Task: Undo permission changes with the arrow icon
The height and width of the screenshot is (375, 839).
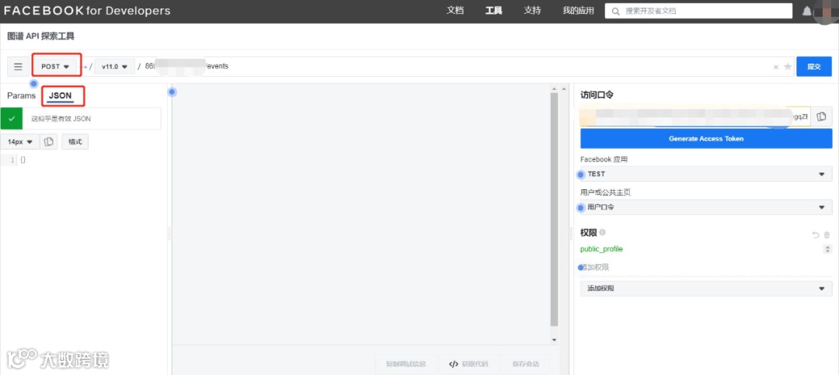Action: coord(816,234)
